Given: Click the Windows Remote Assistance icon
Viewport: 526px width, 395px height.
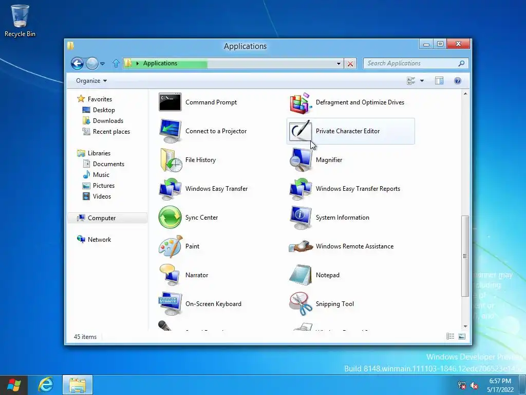Looking at the screenshot, I should pyautogui.click(x=300, y=246).
